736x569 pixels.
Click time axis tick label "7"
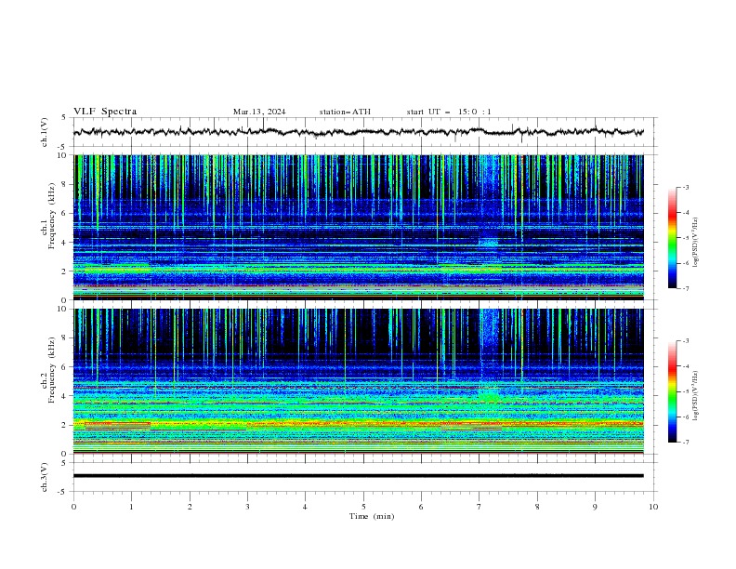[480, 507]
